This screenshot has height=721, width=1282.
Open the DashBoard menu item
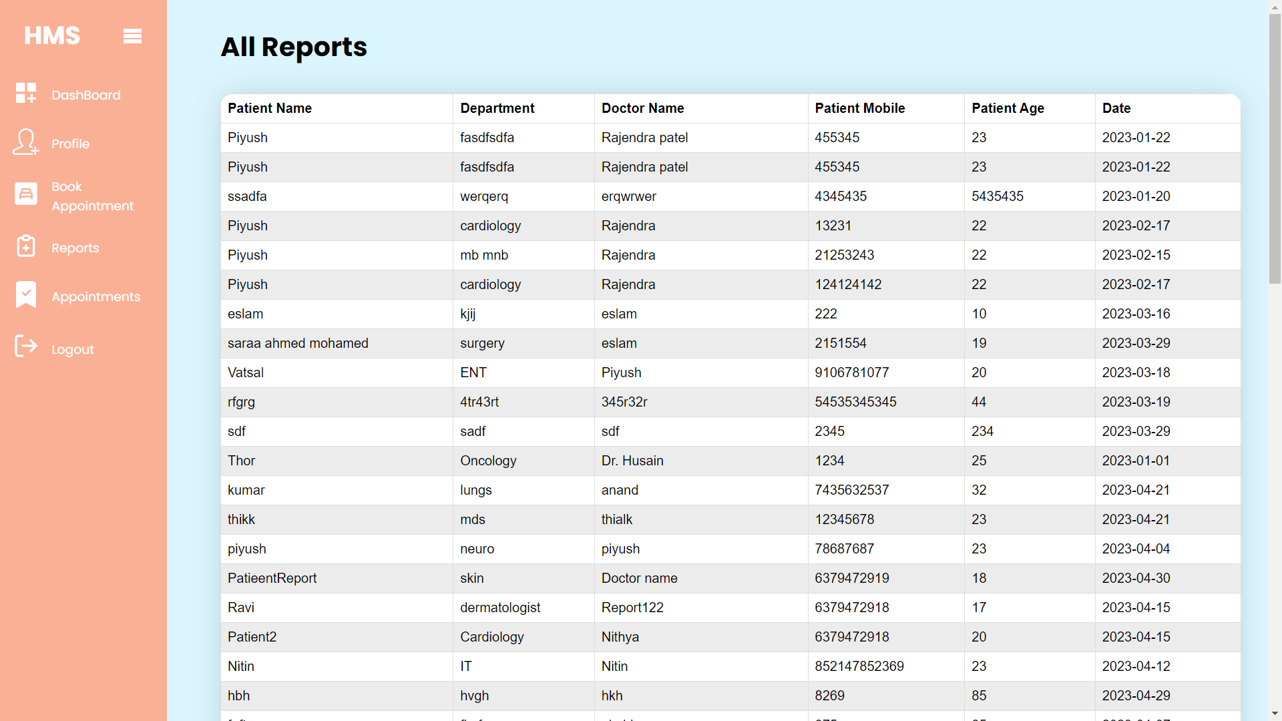tap(86, 95)
